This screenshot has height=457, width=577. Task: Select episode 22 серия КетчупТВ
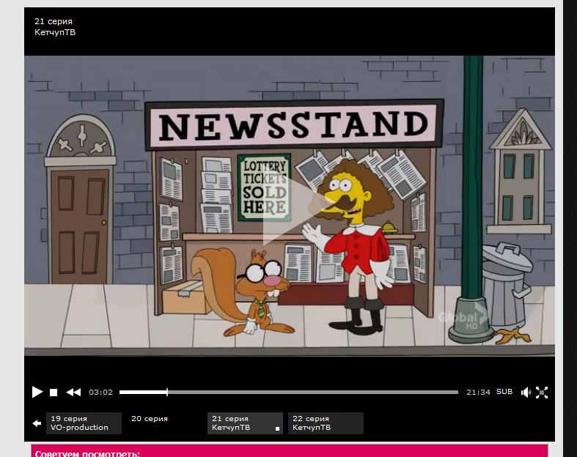[326, 423]
